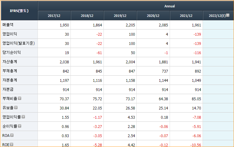Viewport: 234px width, 147px height.
Task: Click 2021/12 부채총계 value 892
Action: pos(198,71)
